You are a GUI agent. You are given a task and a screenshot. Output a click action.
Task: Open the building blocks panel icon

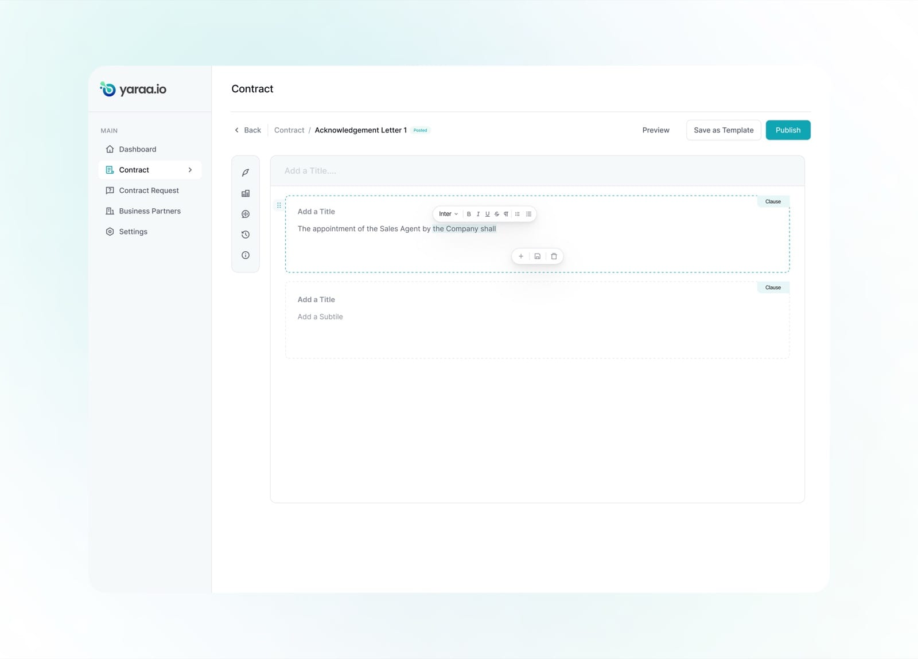click(246, 193)
